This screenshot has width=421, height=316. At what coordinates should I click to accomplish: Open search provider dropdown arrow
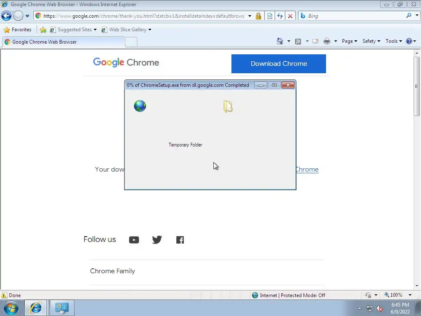417,16
